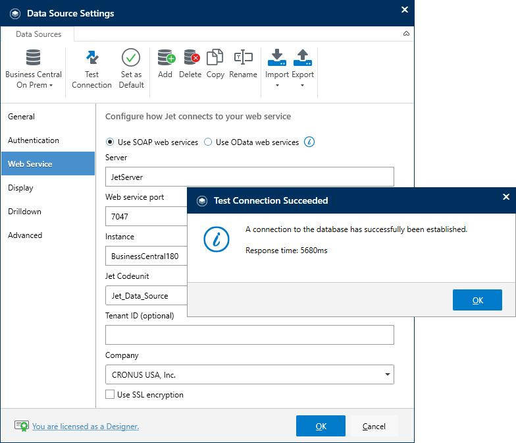Rename the data source
The height and width of the screenshot is (443, 516).
tap(244, 64)
